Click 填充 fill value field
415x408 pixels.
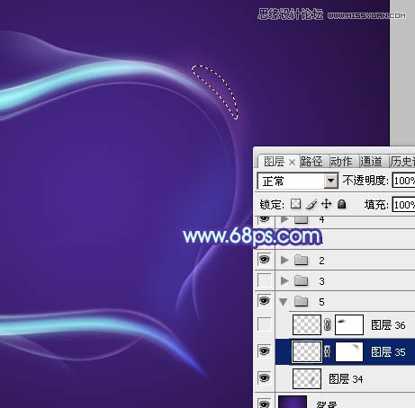(x=403, y=205)
